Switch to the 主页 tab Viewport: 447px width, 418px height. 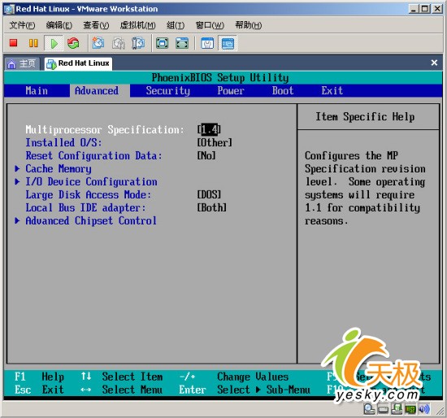point(22,63)
